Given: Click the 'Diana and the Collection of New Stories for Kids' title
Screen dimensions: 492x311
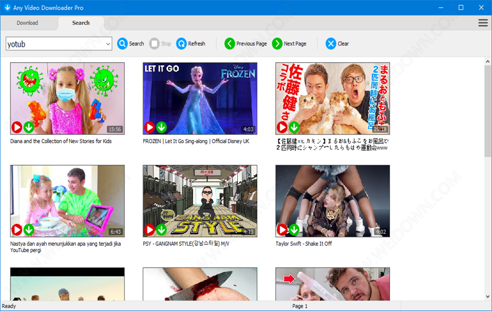Looking at the screenshot, I should click(x=61, y=141).
